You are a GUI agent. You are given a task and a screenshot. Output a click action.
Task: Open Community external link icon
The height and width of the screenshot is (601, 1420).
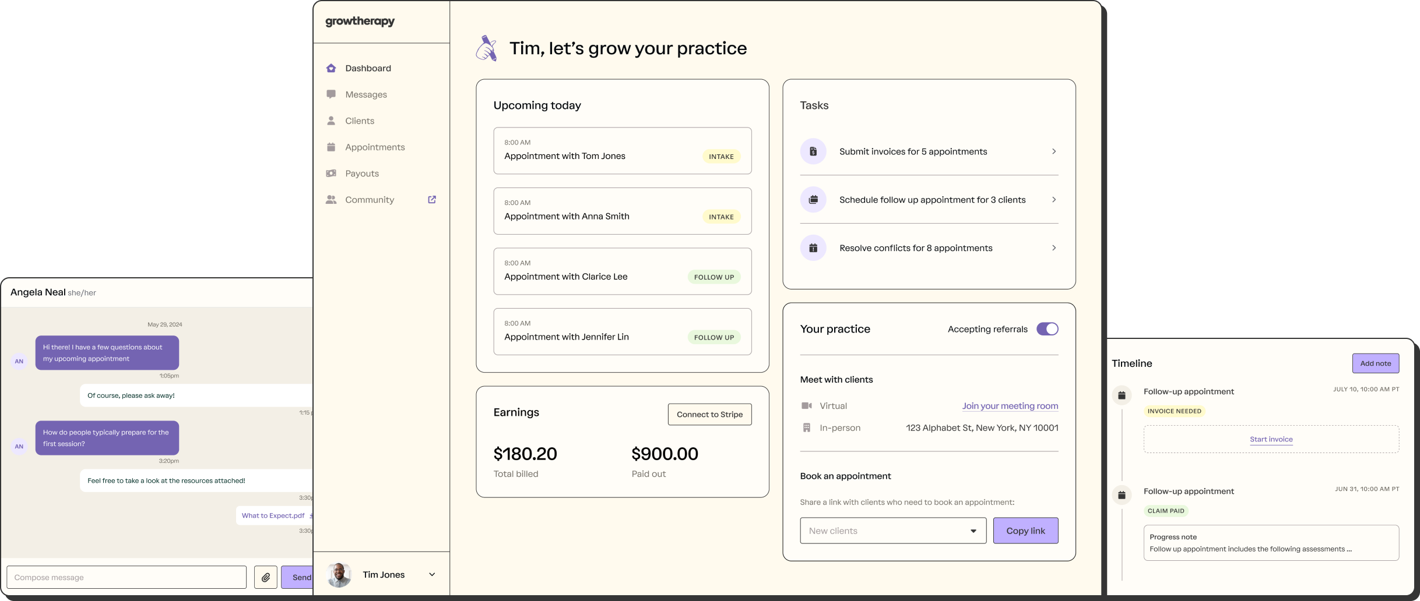click(x=432, y=200)
